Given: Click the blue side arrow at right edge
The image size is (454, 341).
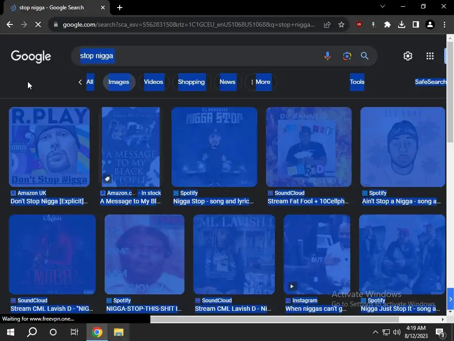Looking at the screenshot, I should click(450, 299).
